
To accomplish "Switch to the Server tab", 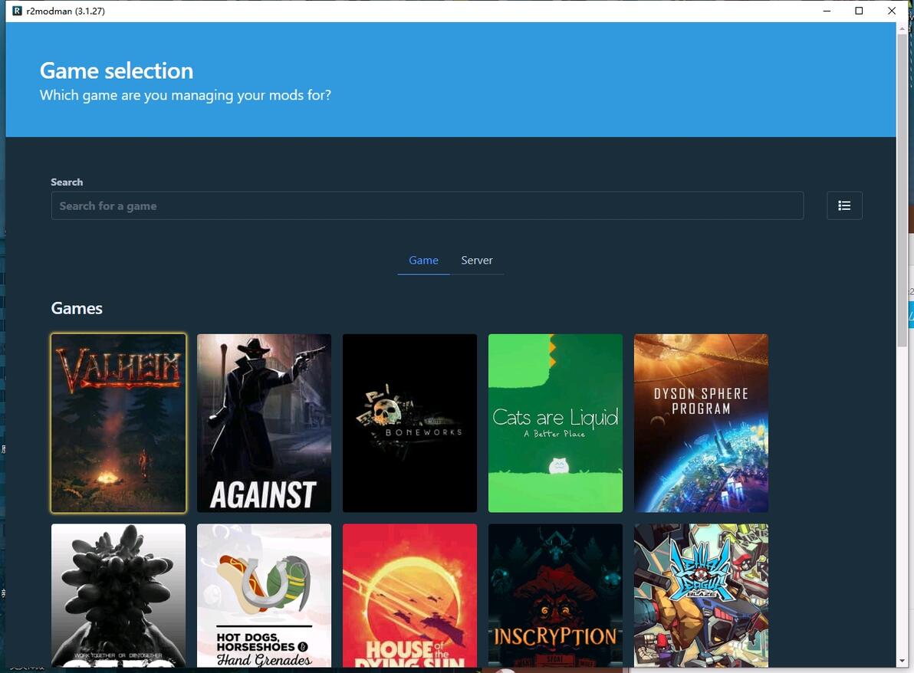I will tap(477, 261).
